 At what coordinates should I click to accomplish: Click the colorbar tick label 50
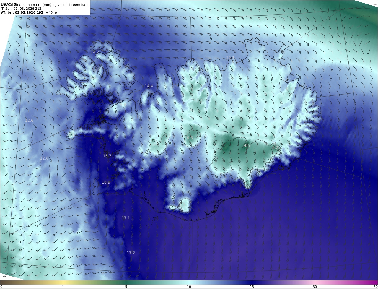point(375,287)
